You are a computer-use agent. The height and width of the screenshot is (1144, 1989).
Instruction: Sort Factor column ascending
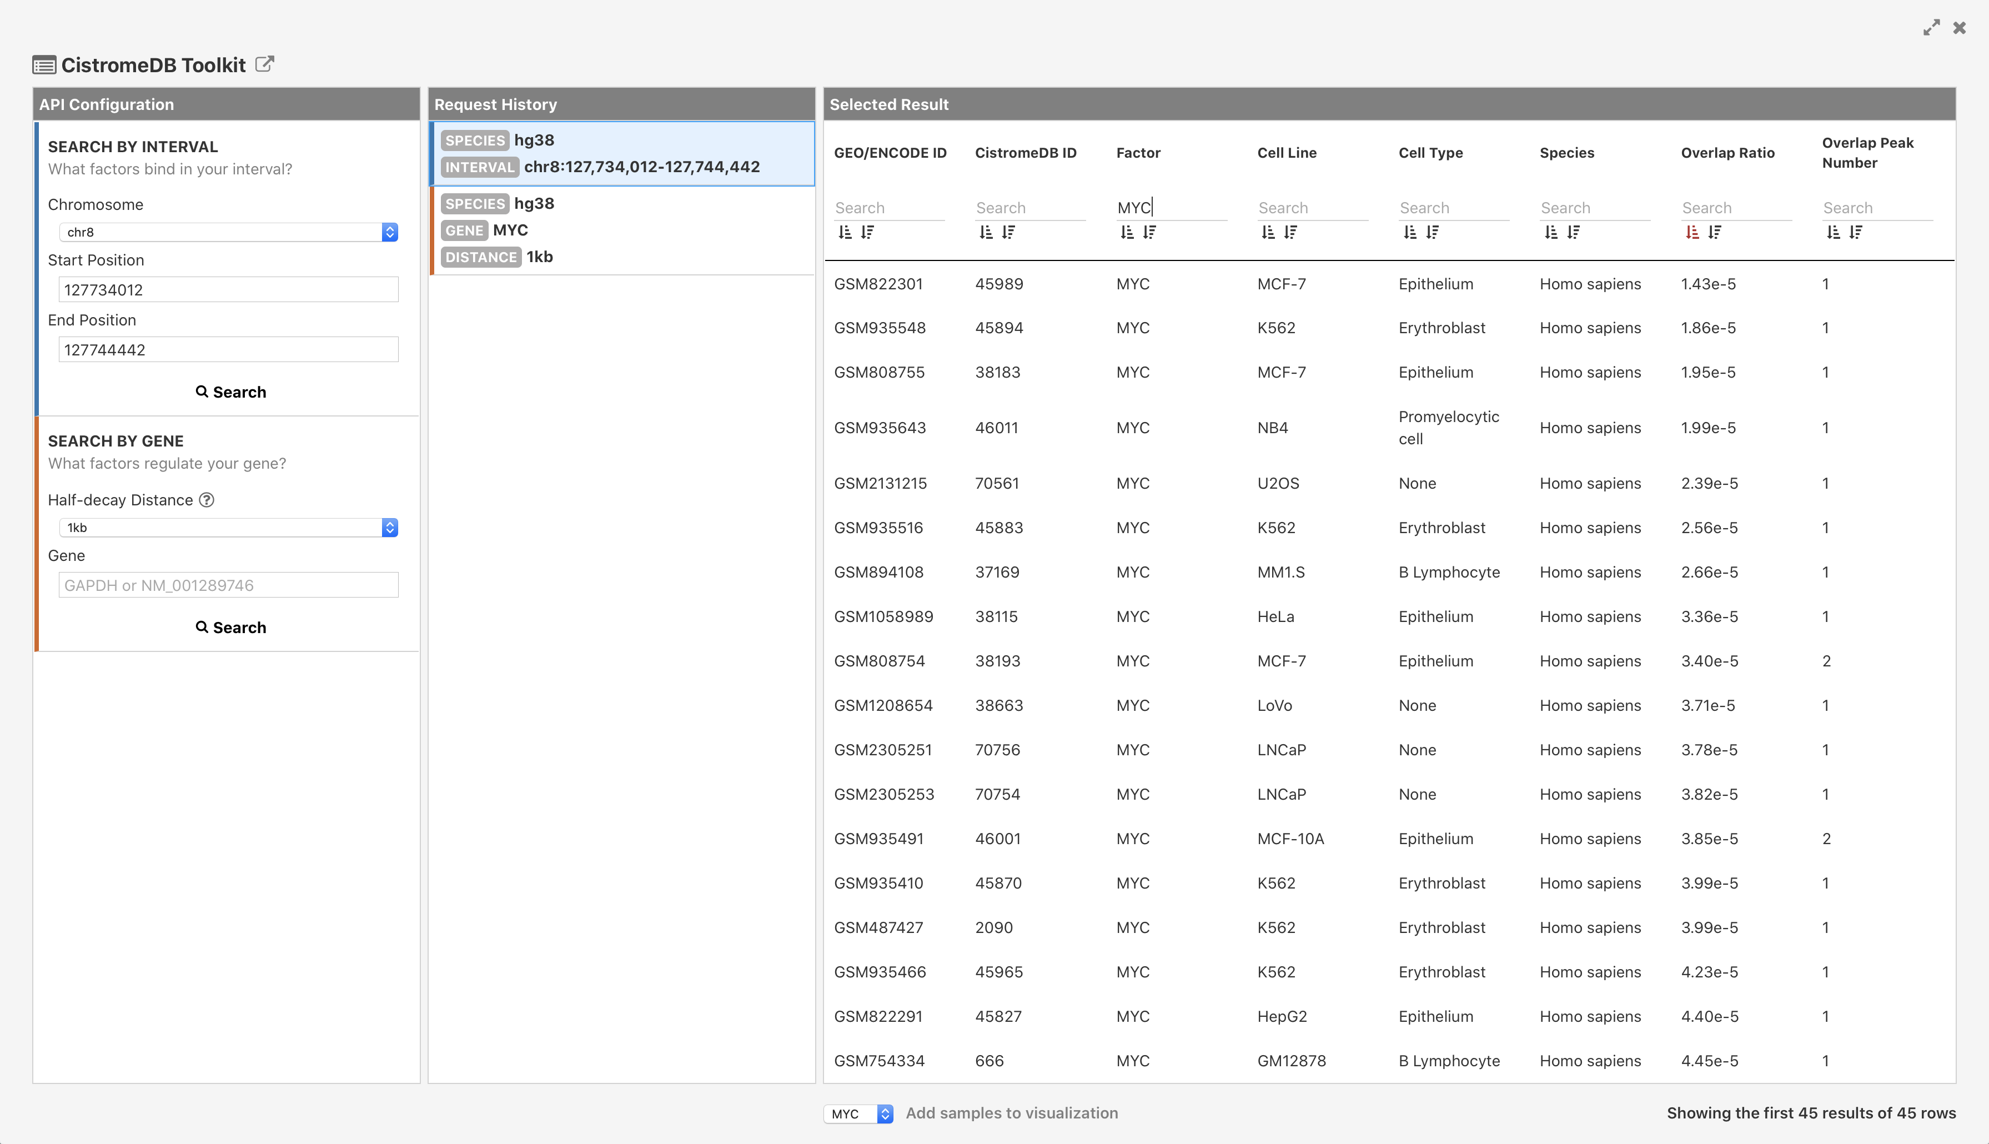click(1127, 233)
